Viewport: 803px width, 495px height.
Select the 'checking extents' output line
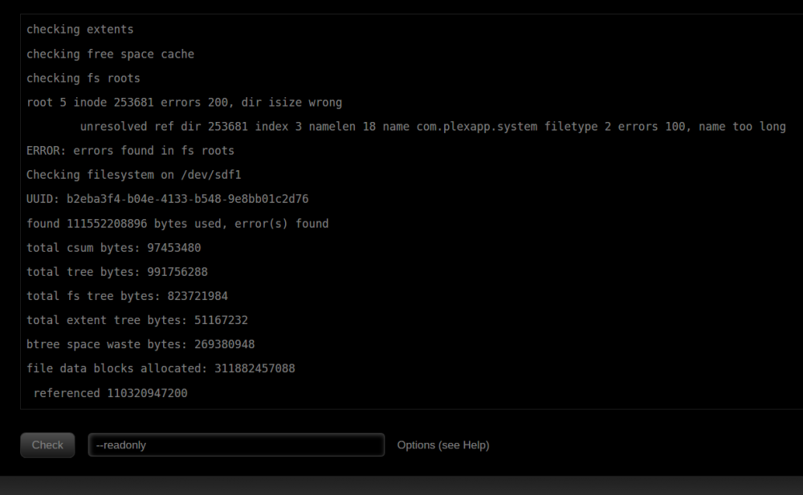click(79, 30)
